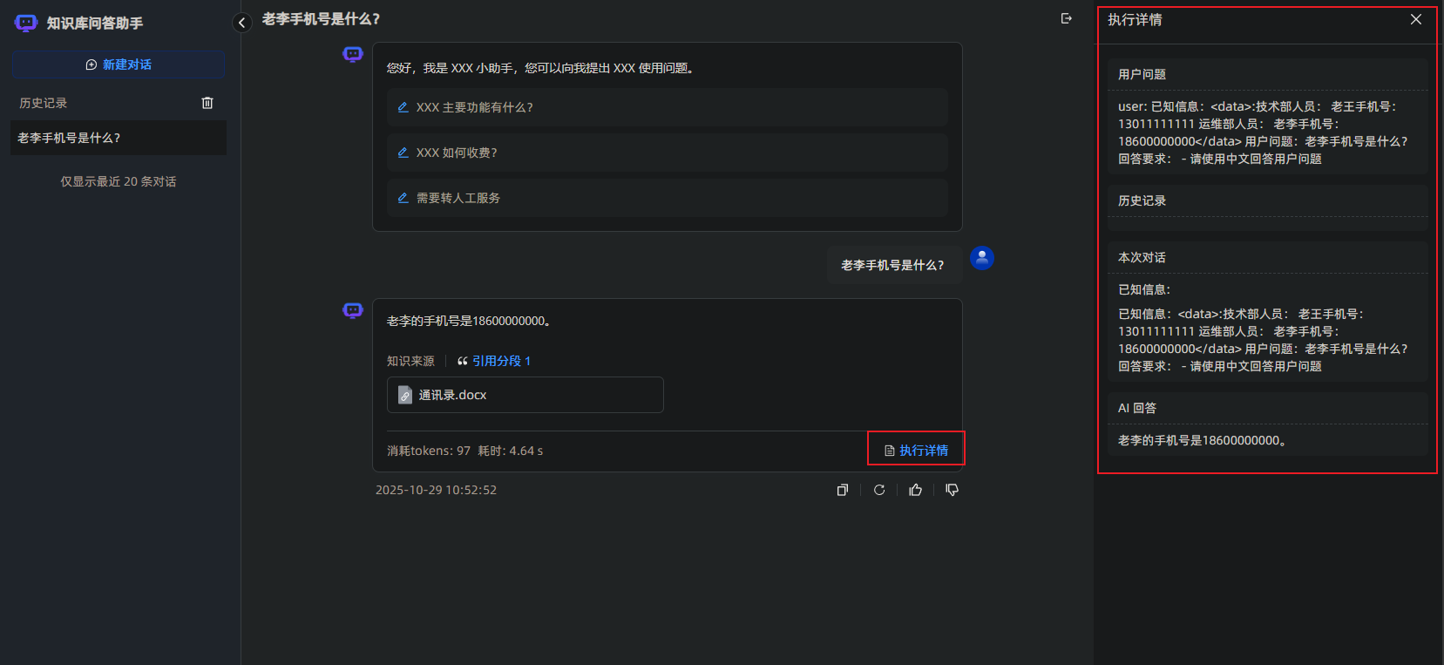The width and height of the screenshot is (1444, 665).
Task: Click the 已知信息: label under 本次对话
Action: tap(1144, 289)
